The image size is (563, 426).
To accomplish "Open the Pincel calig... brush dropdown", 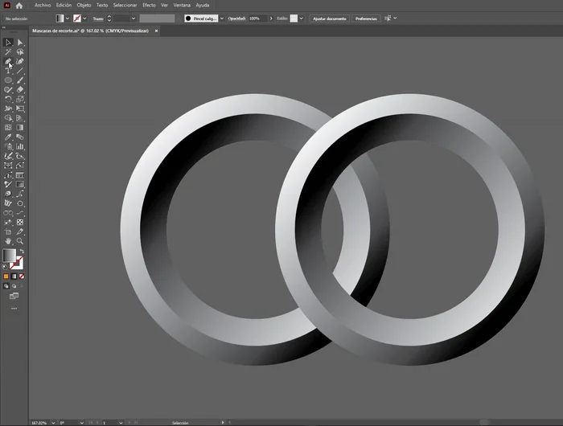I will 222,18.
